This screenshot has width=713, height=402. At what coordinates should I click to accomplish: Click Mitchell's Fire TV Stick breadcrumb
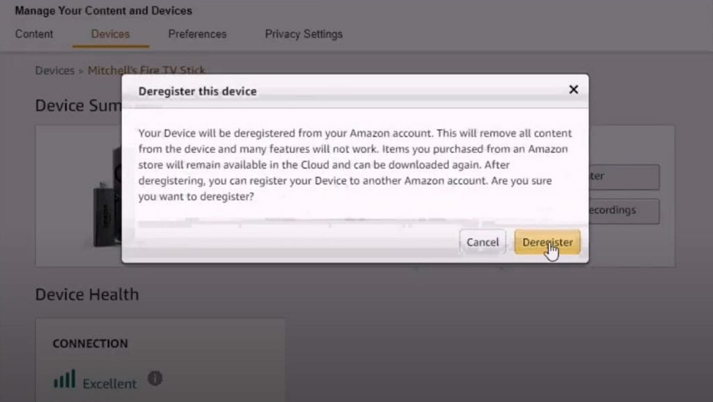pos(146,70)
